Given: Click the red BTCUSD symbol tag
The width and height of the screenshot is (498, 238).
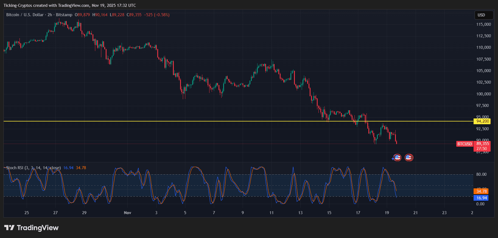Looking at the screenshot, I should (465, 144).
